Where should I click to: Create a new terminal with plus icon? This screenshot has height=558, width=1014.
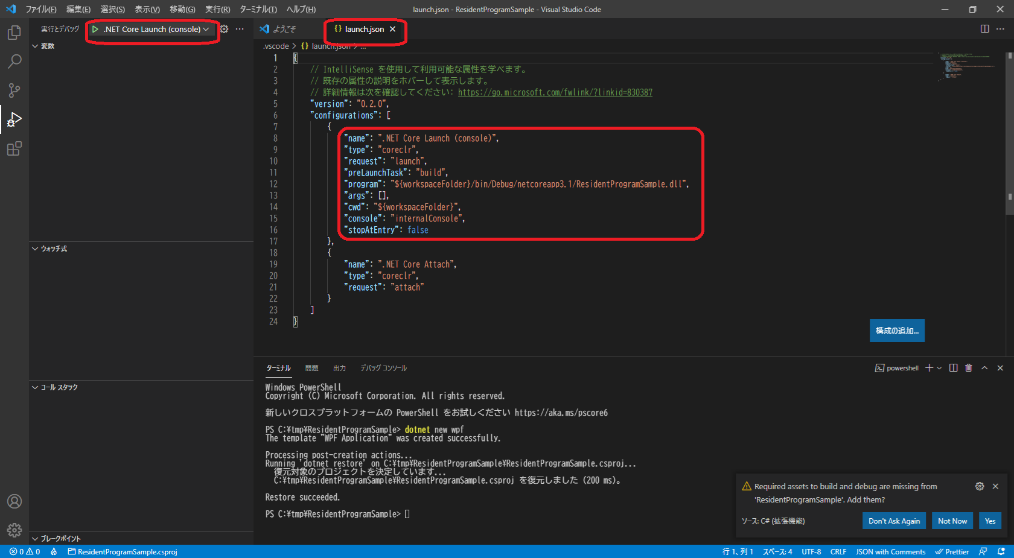(x=929, y=368)
